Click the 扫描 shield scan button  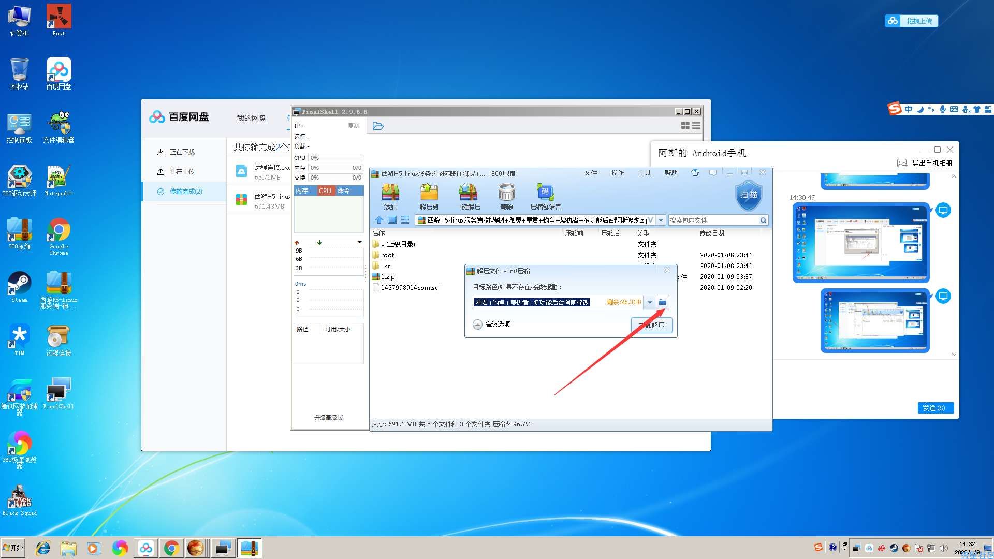pos(749,195)
